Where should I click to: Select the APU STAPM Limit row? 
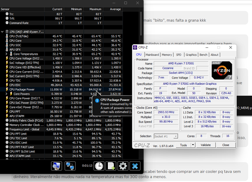click(x=61, y=156)
